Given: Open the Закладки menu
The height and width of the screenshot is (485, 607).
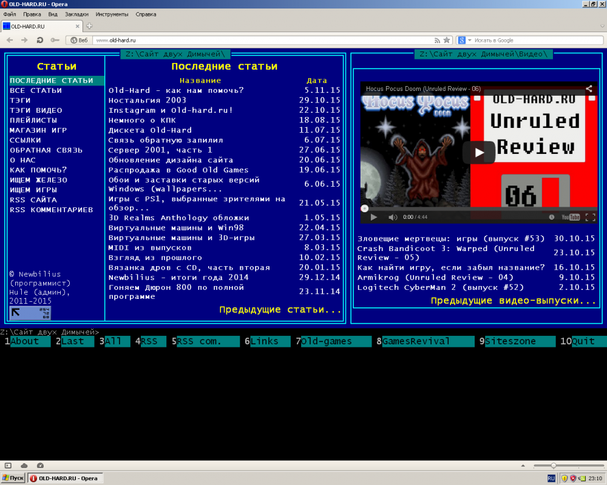Looking at the screenshot, I should coord(76,14).
